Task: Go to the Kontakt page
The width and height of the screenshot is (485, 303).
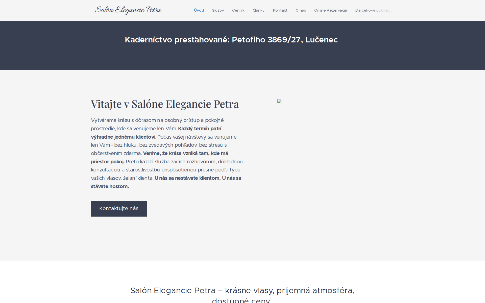Action: (280, 10)
